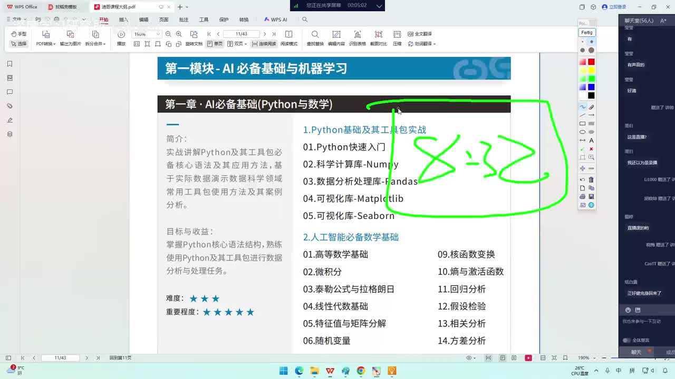Open the zoom percentage combo box
Viewport: 675px width, 379px height.
[x=147, y=34]
